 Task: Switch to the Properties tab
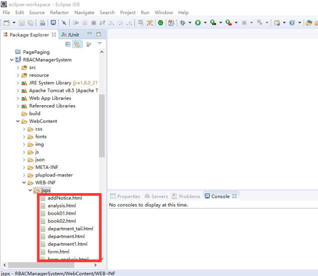pyautogui.click(x=125, y=196)
